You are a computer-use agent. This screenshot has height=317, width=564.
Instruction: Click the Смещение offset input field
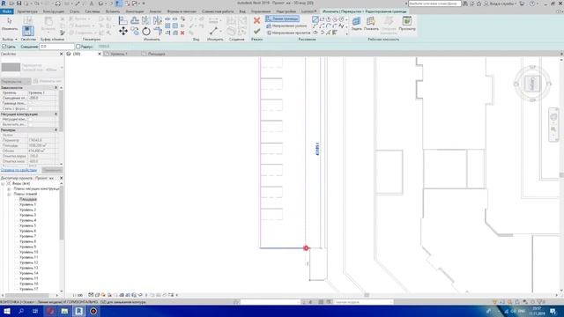point(56,47)
